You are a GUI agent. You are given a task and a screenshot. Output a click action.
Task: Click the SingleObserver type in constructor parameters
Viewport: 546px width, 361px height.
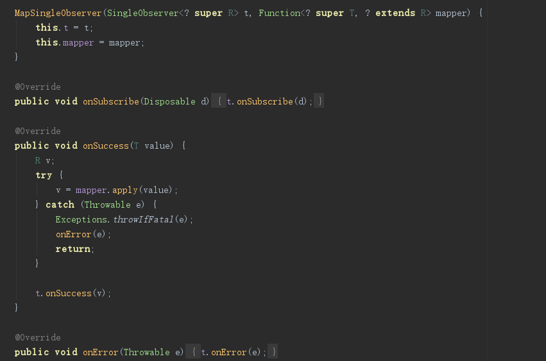click(x=143, y=13)
